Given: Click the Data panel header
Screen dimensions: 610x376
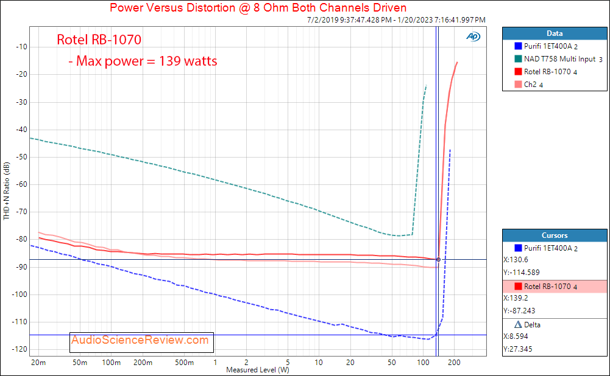Looking at the screenshot, I should (555, 33).
